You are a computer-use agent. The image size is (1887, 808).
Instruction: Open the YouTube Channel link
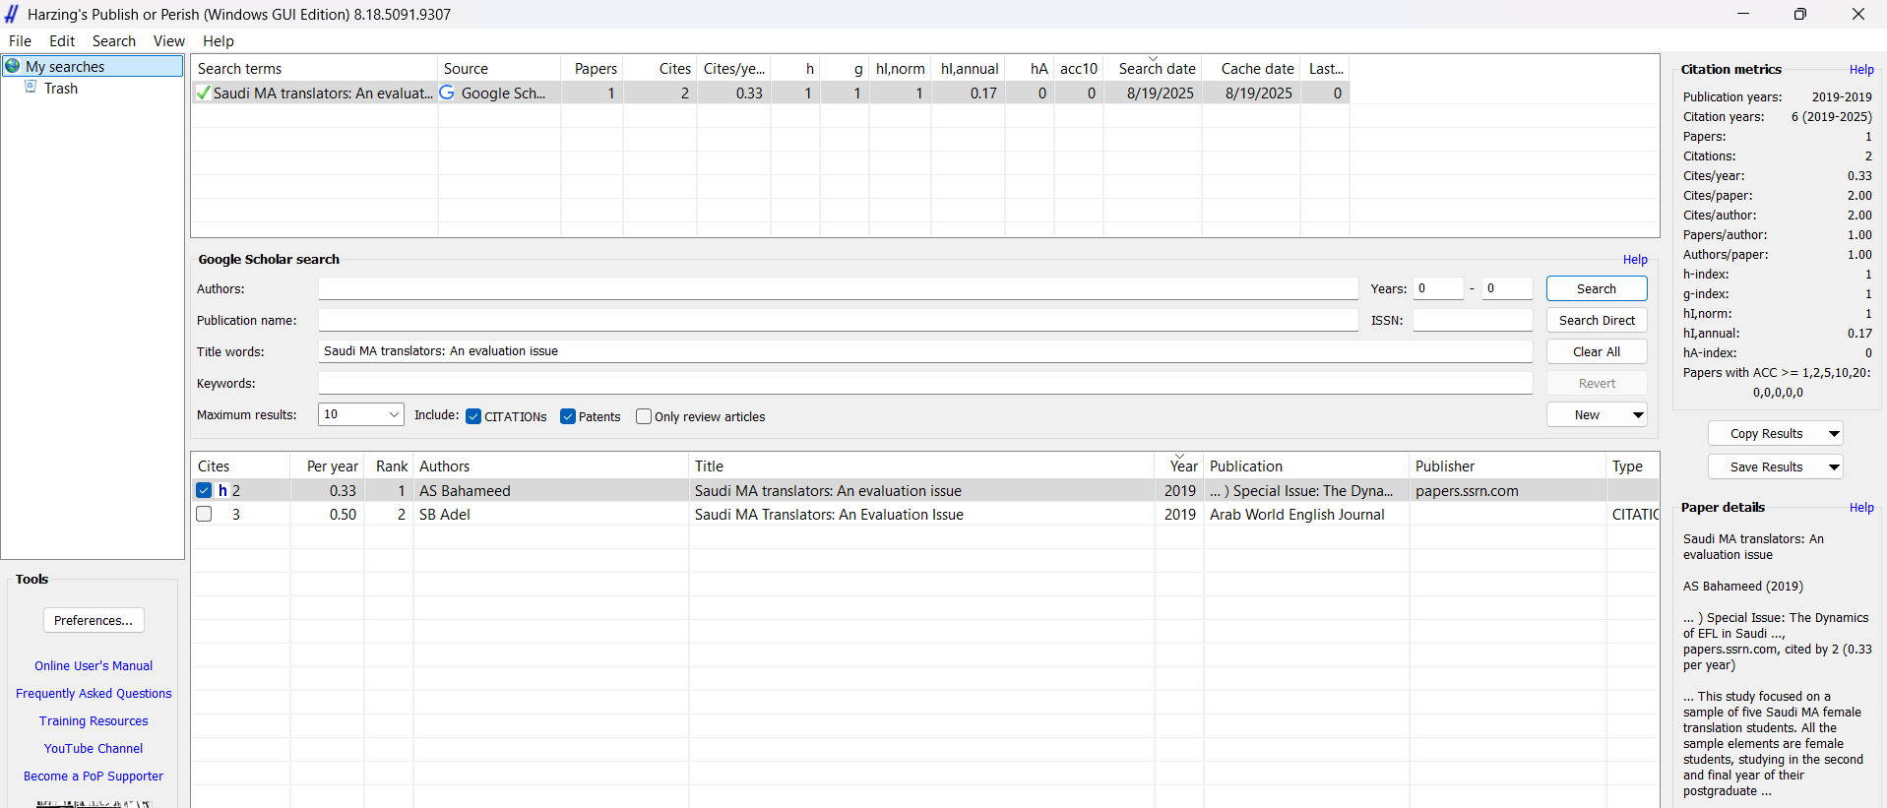[x=94, y=749]
